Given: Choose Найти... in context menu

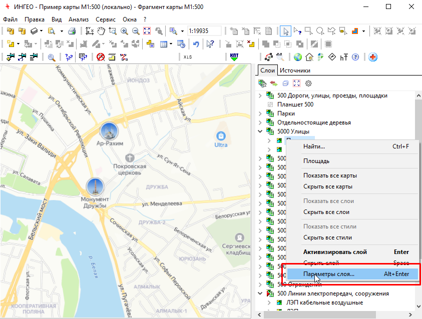Looking at the screenshot, I should tap(352, 146).
